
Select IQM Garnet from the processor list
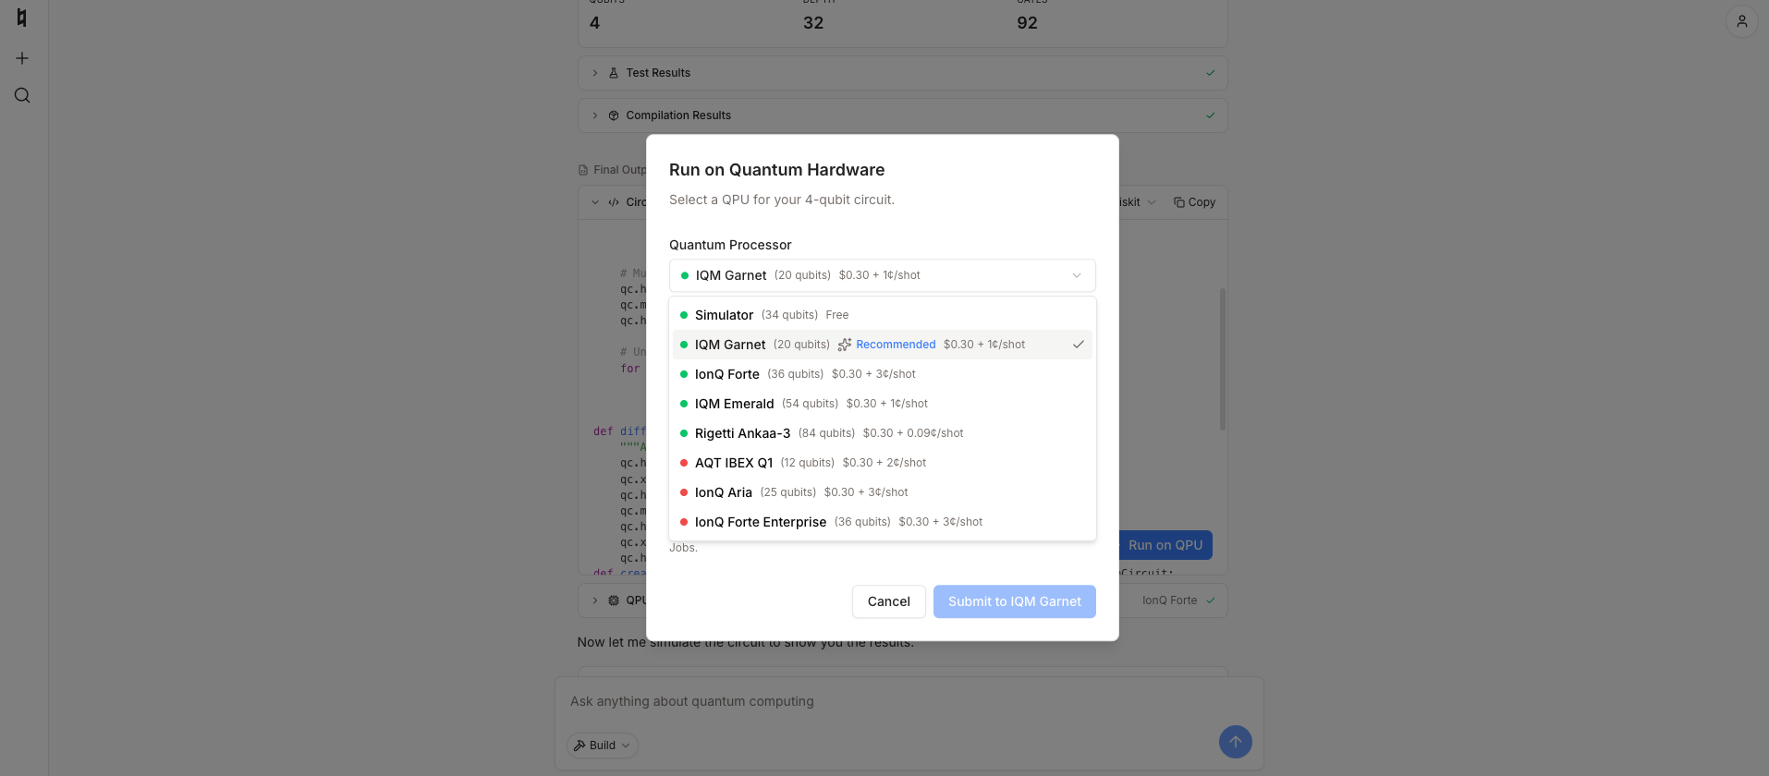tap(882, 345)
